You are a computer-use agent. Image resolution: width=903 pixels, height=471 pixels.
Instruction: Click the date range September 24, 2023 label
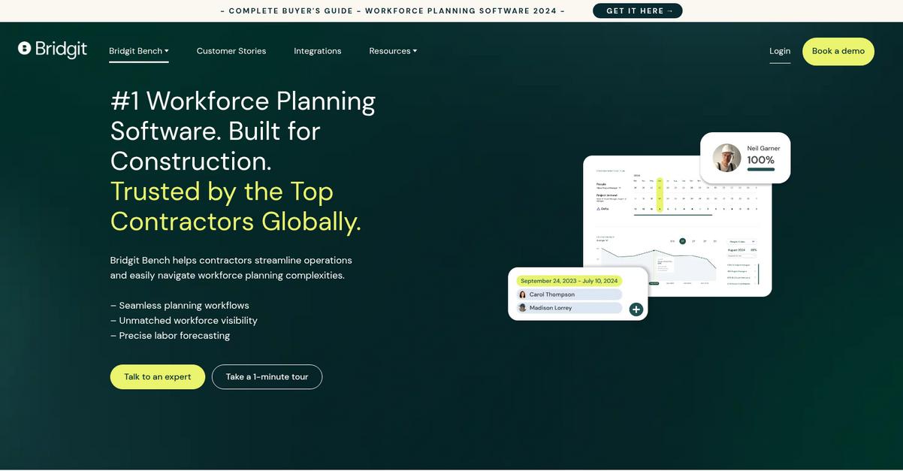pyautogui.click(x=569, y=281)
